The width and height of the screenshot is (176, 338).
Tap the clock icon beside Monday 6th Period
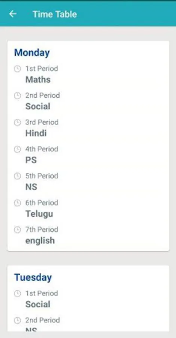click(17, 203)
